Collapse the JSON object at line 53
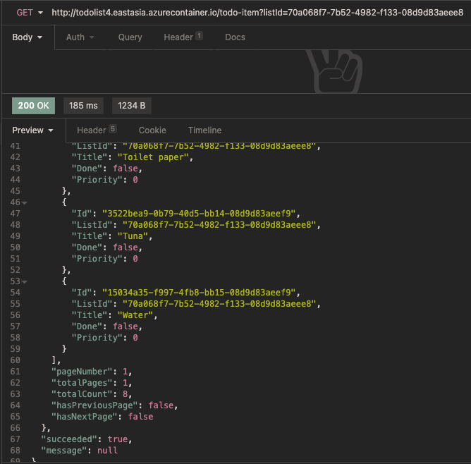The height and width of the screenshot is (464, 471). [x=25, y=282]
